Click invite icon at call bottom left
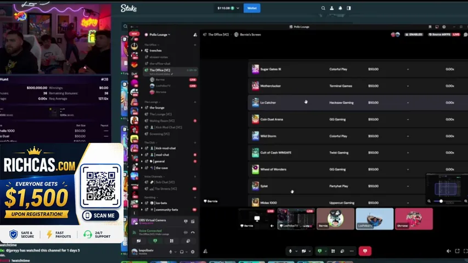Screen dimensions: 468x263 [x=205, y=251]
